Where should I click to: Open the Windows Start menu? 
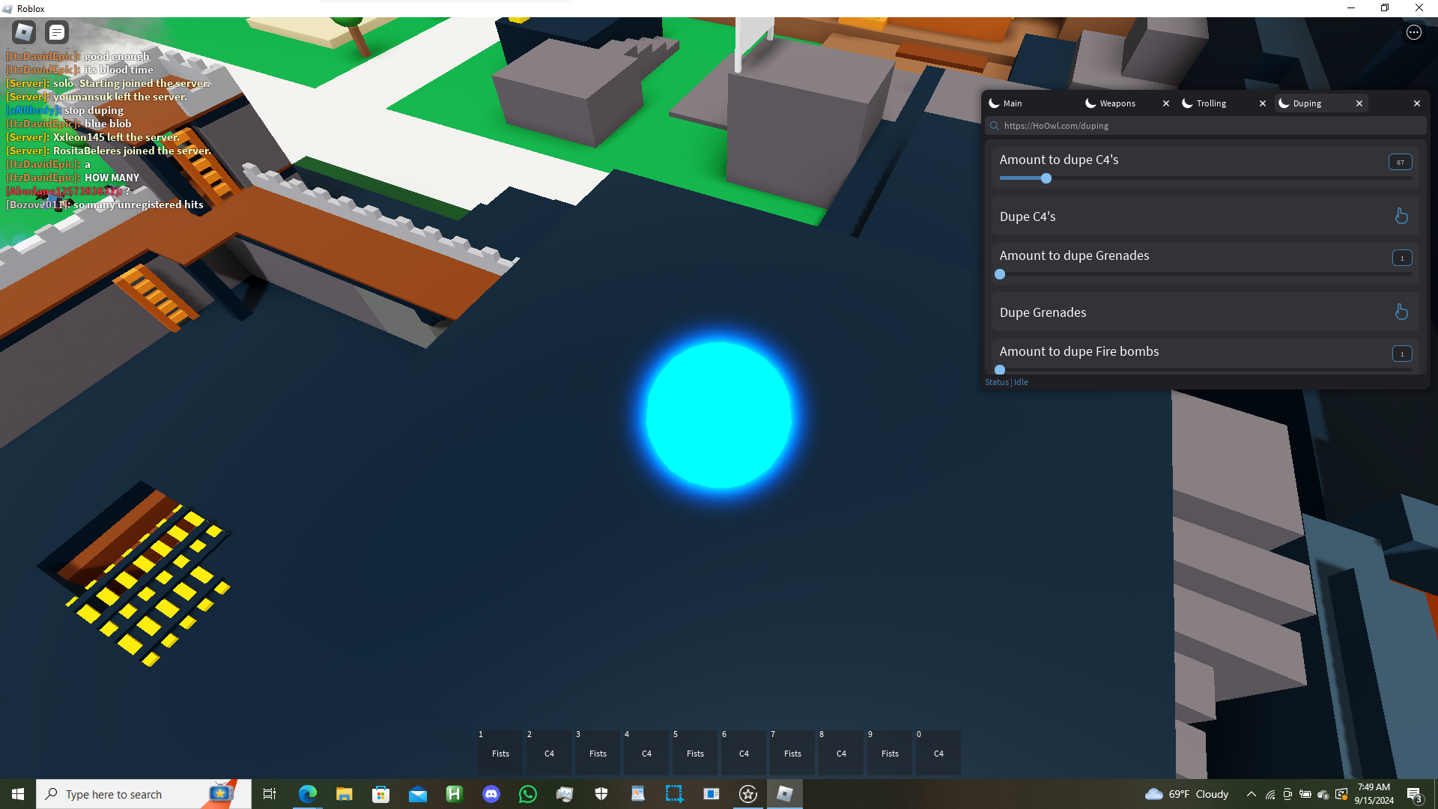pos(18,794)
